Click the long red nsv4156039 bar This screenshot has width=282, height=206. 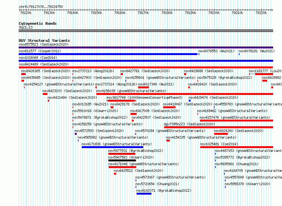[x=185, y=94]
